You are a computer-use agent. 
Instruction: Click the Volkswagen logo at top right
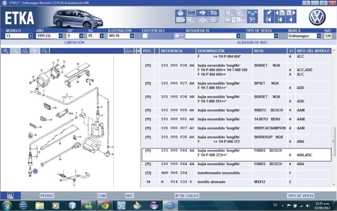tap(317, 17)
